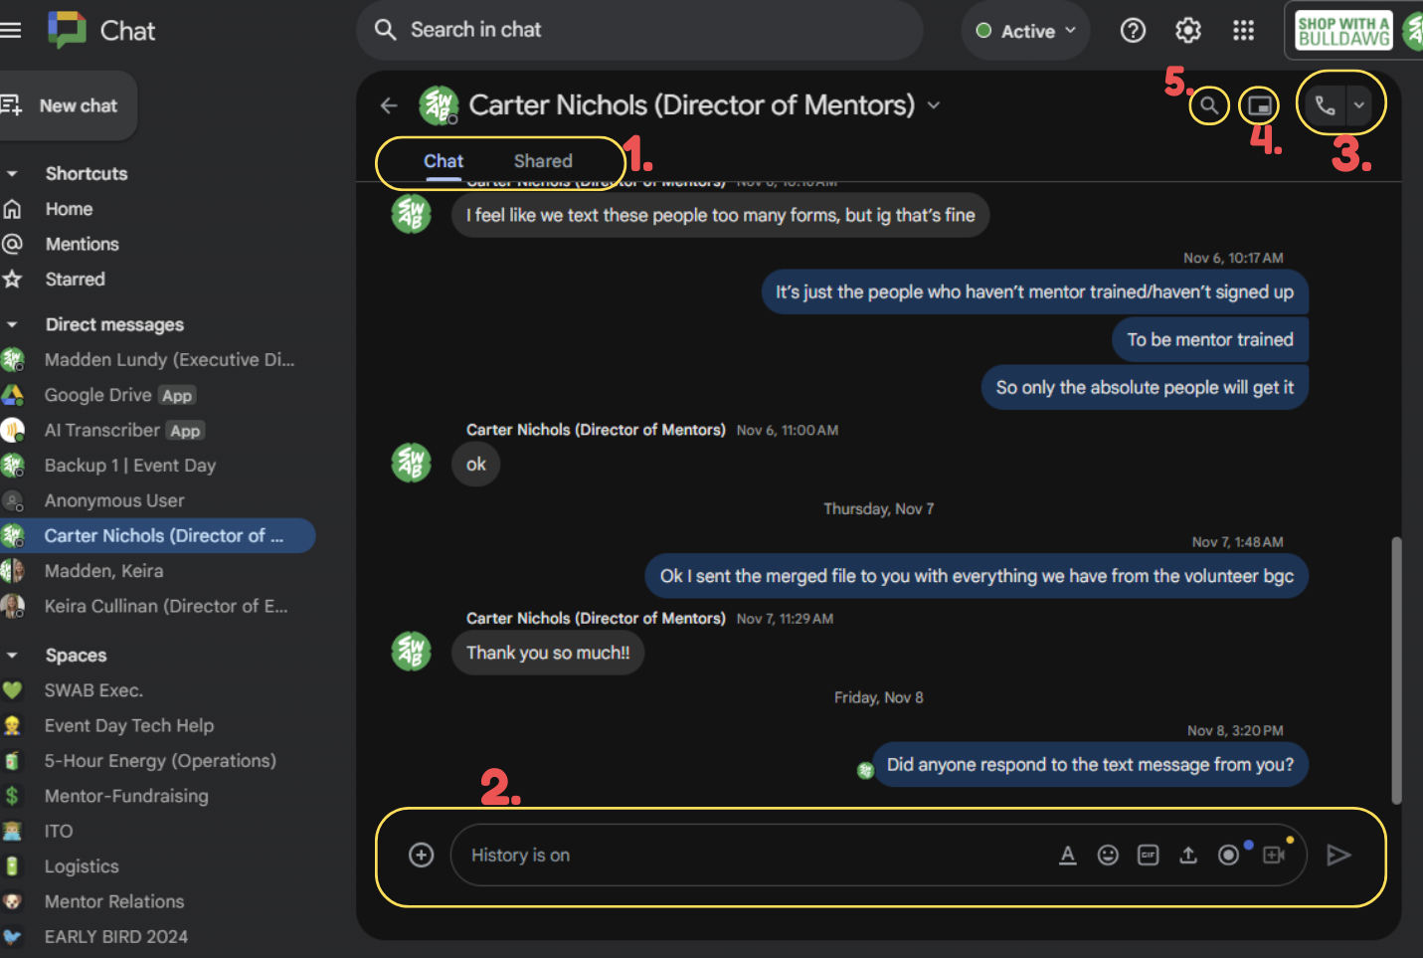
Task: Open Chat settings with the gear icon
Action: pyautogui.click(x=1187, y=30)
